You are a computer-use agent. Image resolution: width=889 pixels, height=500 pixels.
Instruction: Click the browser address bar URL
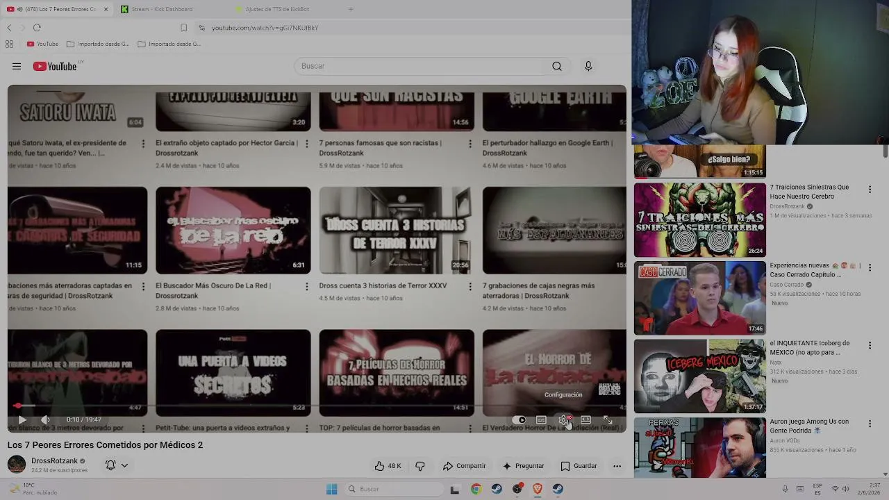265,28
